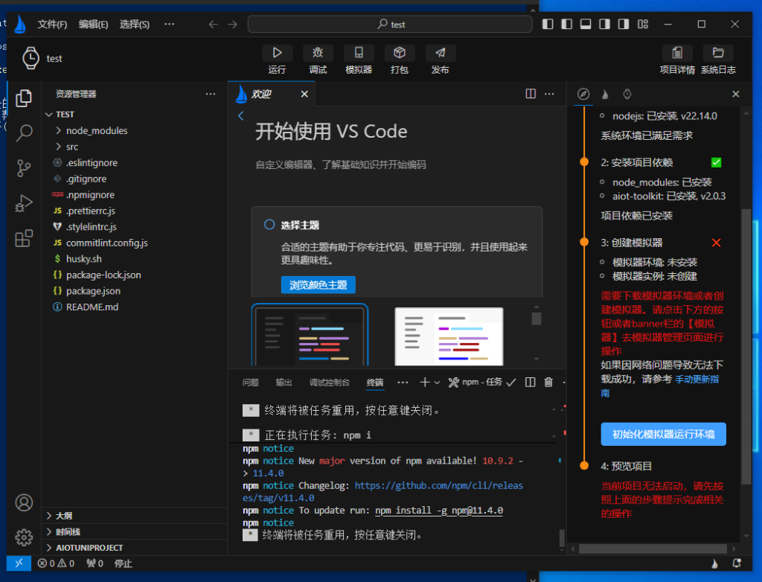Split the terminal pane

530,382
